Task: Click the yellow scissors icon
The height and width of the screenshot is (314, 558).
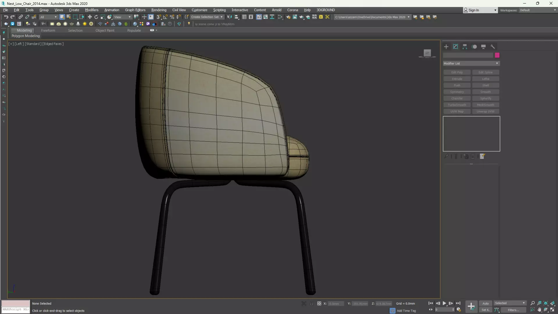Action: [x=327, y=17]
